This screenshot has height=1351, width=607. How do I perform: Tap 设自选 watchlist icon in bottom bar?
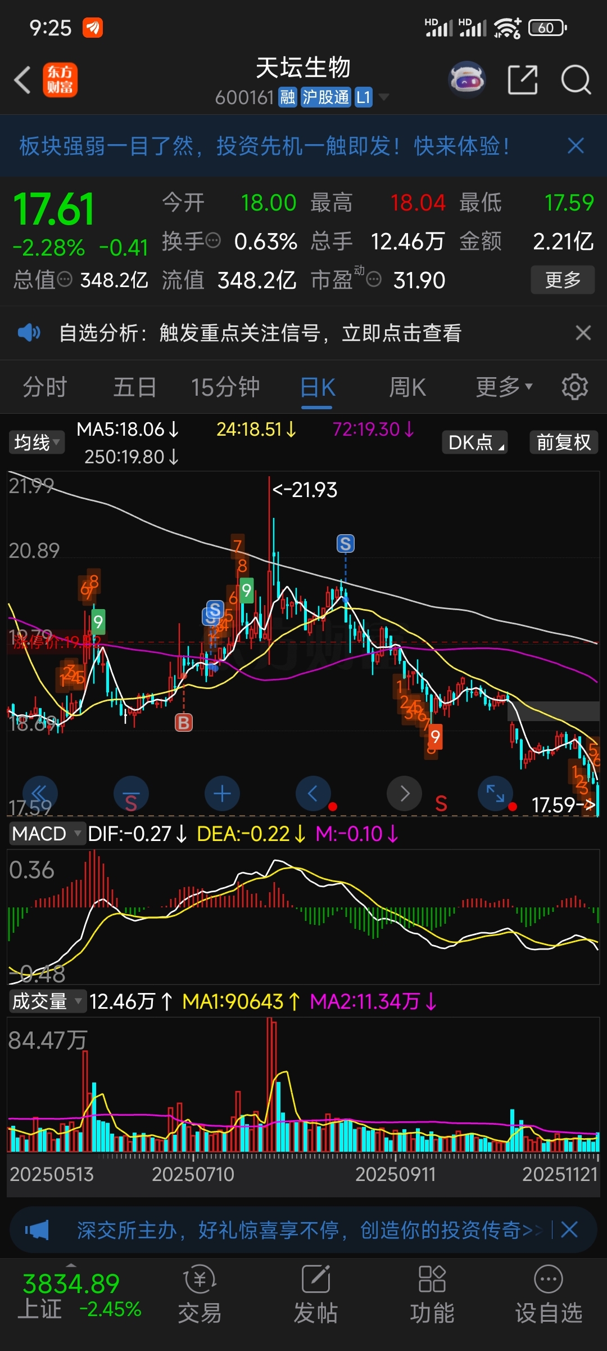(549, 1295)
